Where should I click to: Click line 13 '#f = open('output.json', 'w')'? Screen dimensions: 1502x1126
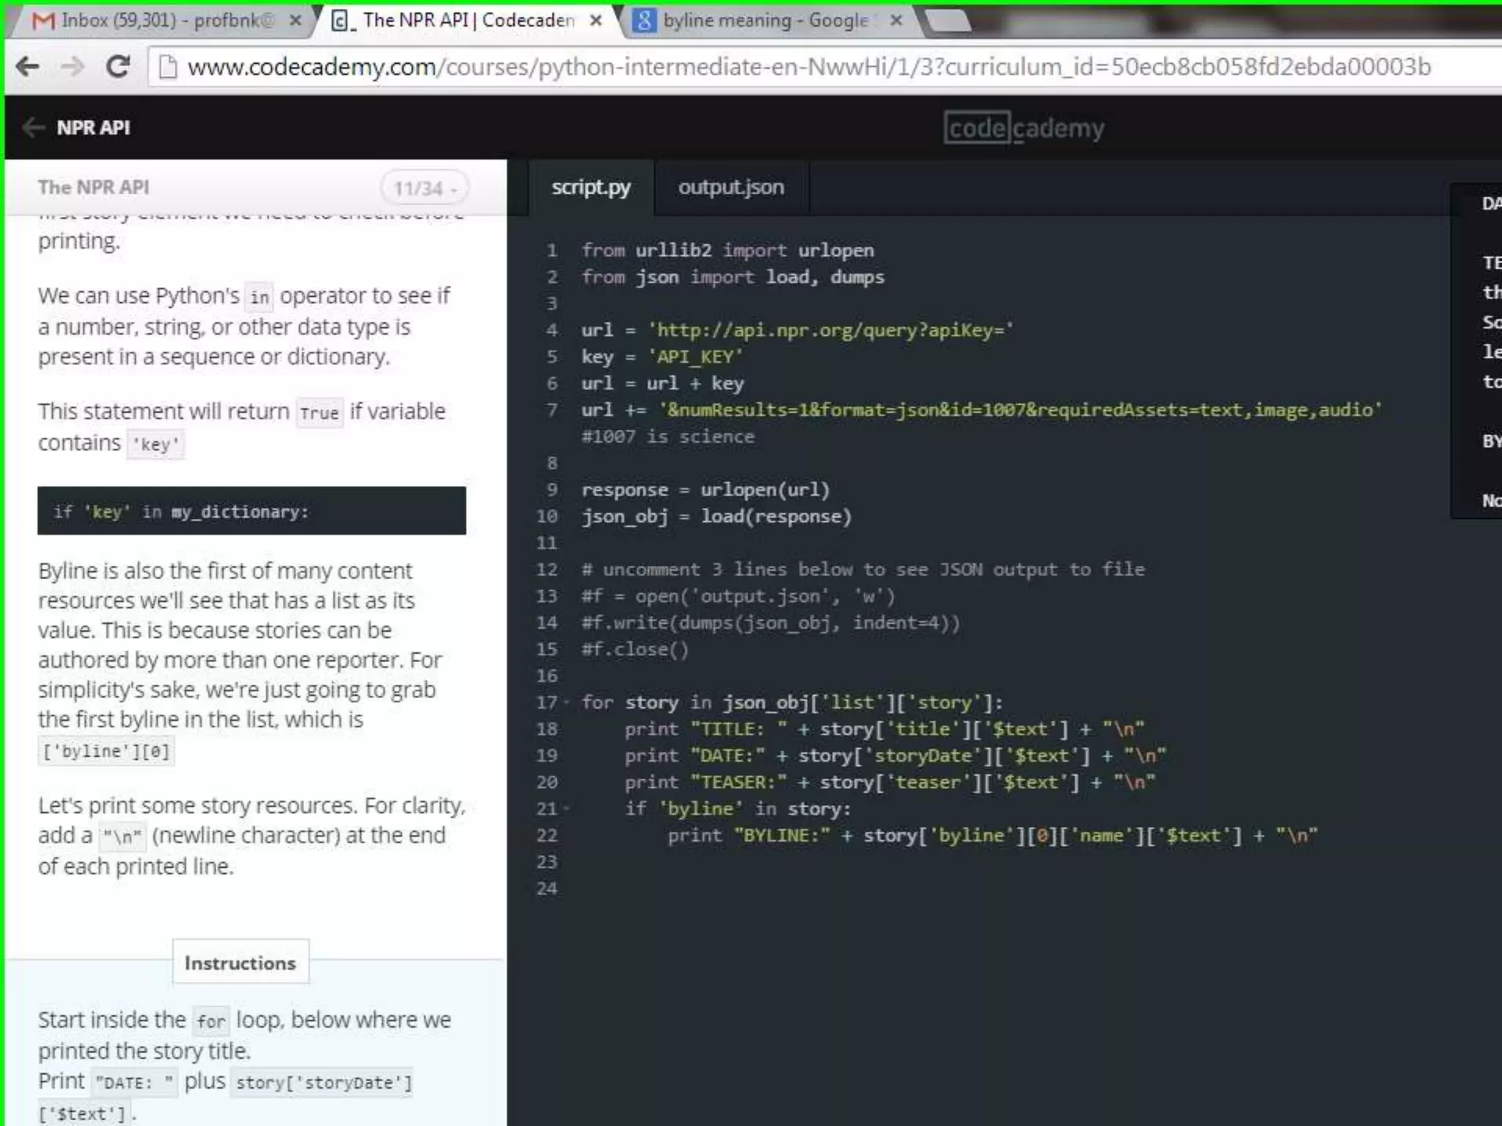[x=738, y=596]
